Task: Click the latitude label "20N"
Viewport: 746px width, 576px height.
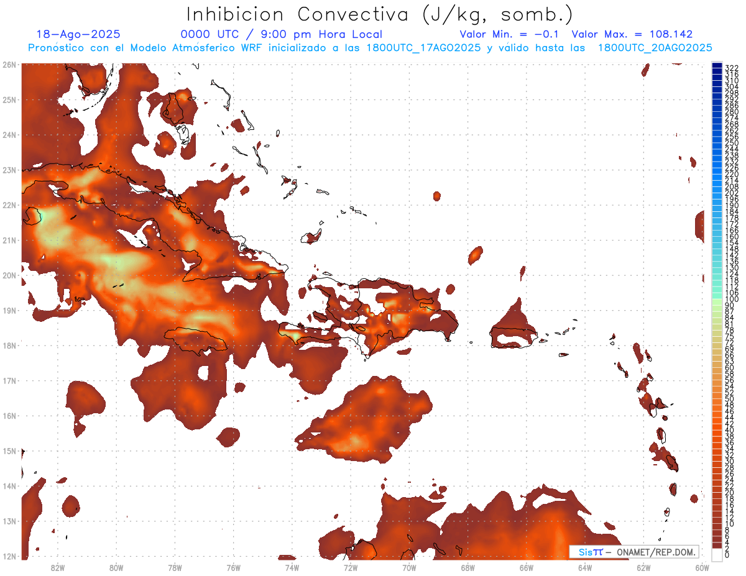Action: [x=9, y=275]
